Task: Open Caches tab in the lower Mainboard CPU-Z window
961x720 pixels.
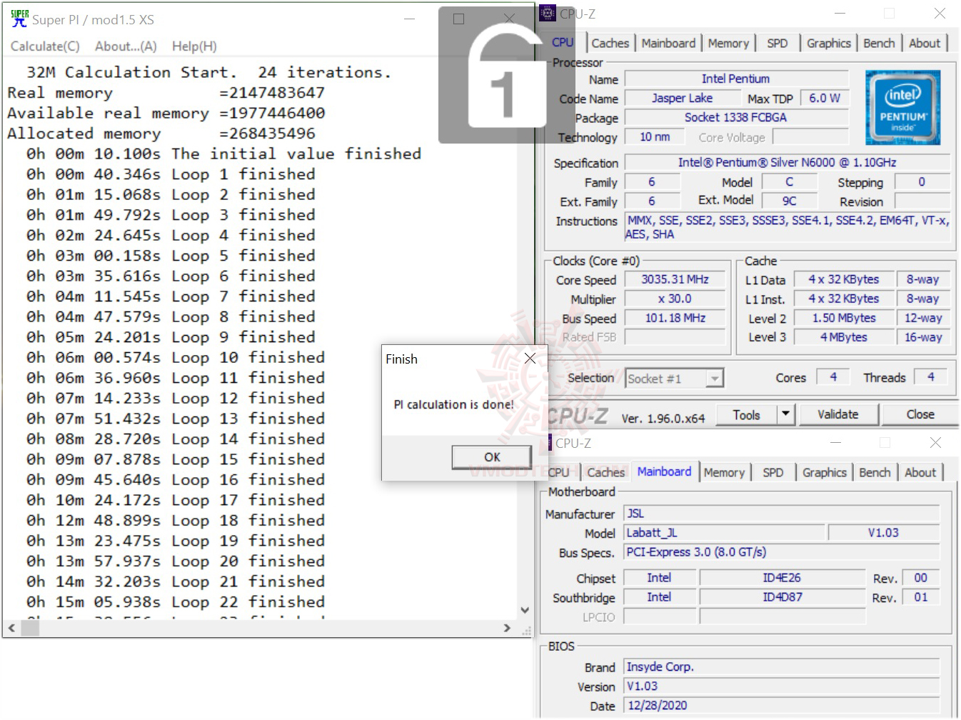Action: point(606,472)
